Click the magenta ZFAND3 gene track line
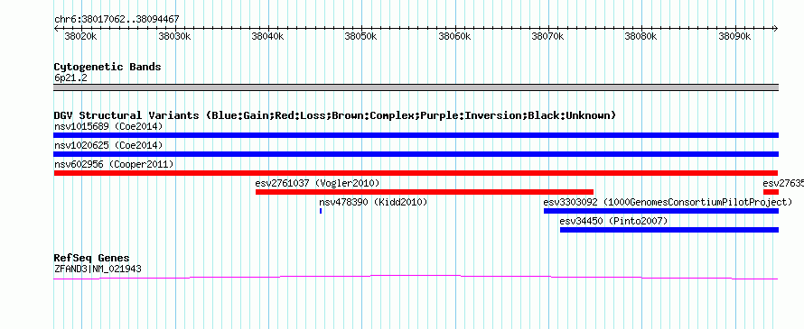This screenshot has width=804, height=329. (416, 277)
